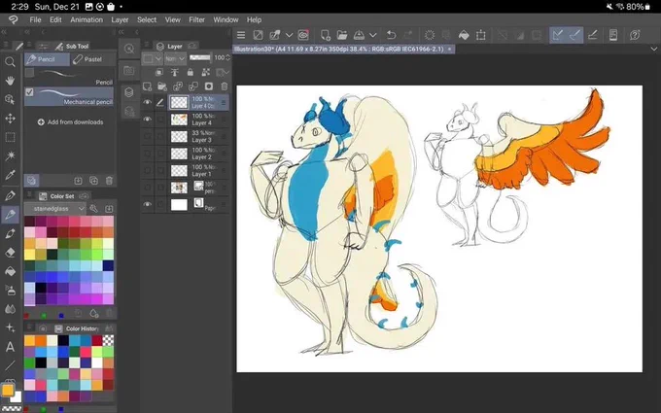Click the New layer folder icon
Image resolution: width=661 pixels, height=413 pixels.
point(162,86)
